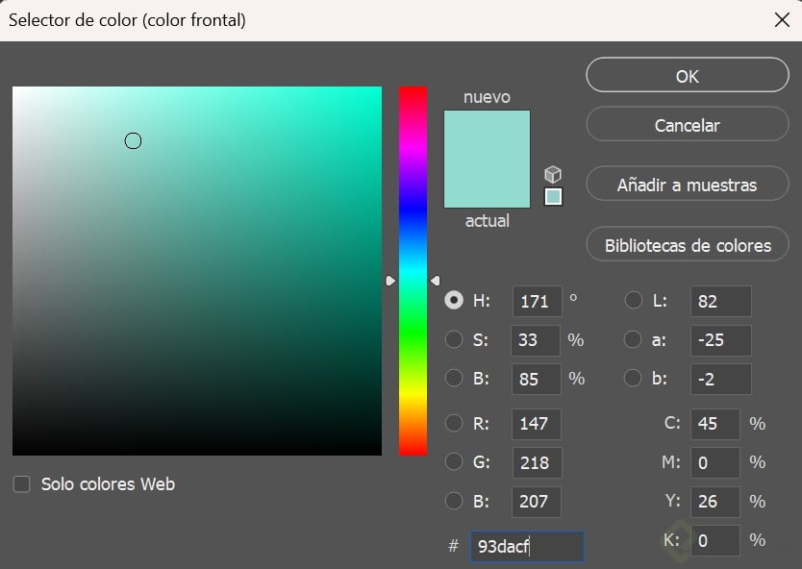Click the out-of-gamut cube warning icon
This screenshot has width=802, height=569.
[552, 174]
